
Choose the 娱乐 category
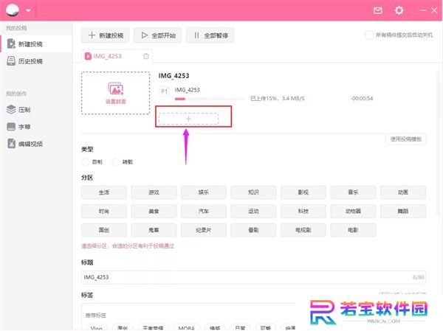[204, 192]
